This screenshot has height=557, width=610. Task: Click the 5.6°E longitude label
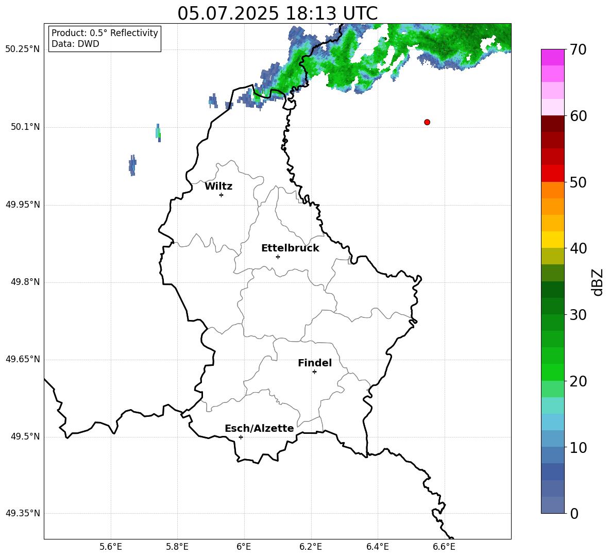(111, 547)
